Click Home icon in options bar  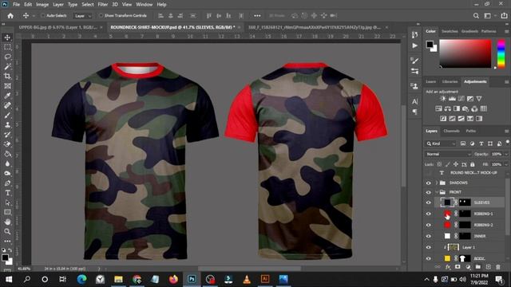click(10, 16)
